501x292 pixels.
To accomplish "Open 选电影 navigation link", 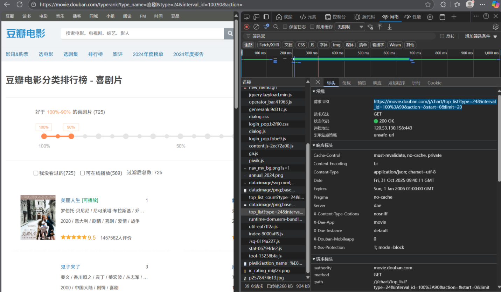I will point(46,54).
